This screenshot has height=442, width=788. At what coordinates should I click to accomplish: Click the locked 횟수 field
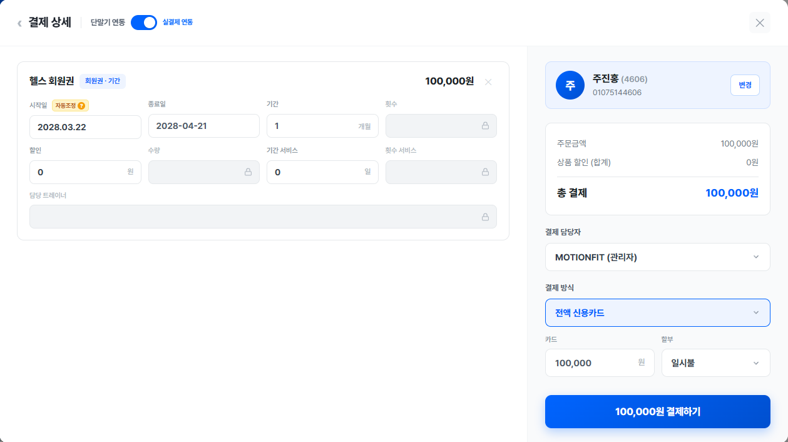tap(441, 126)
